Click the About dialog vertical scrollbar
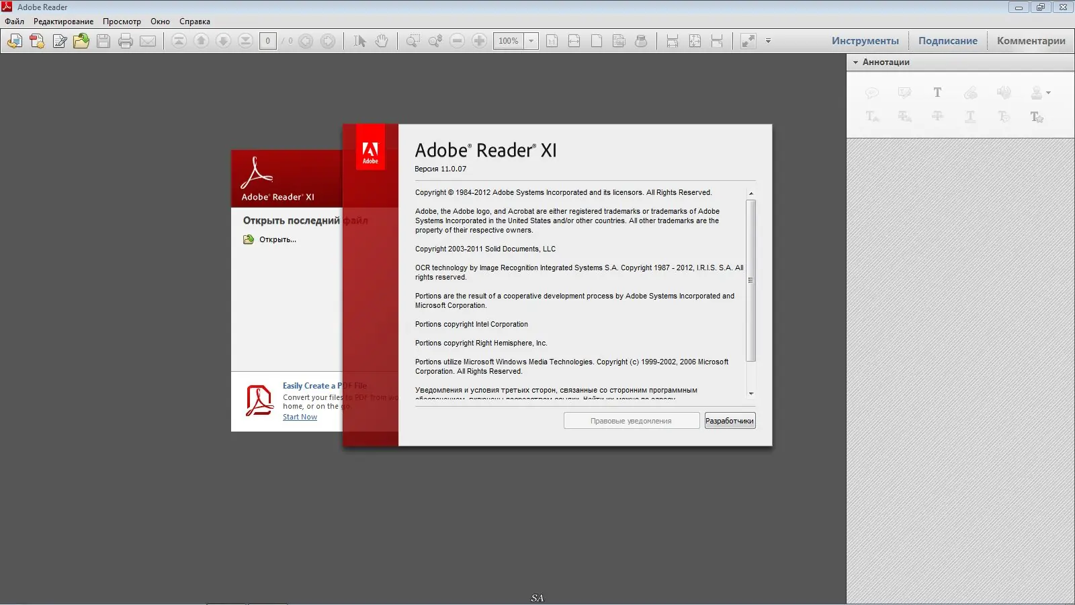 click(751, 294)
